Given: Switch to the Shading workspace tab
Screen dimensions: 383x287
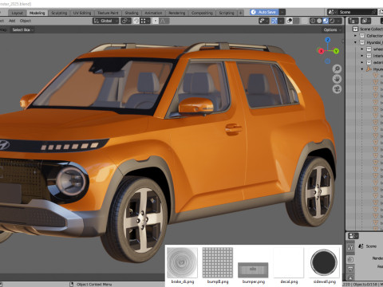Looking at the screenshot, I should point(132,13).
